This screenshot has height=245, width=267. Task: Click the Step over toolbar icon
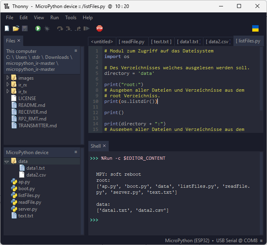60,28
